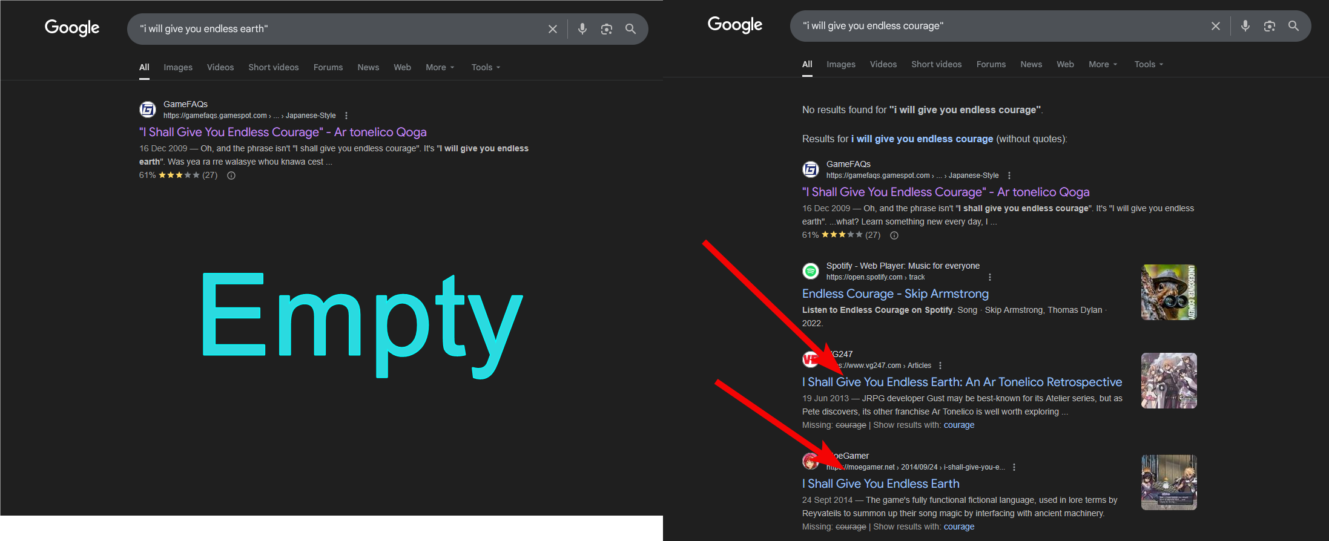Submit the "endless earth" search with magnifier icon
The image size is (1329, 541).
pyautogui.click(x=631, y=29)
